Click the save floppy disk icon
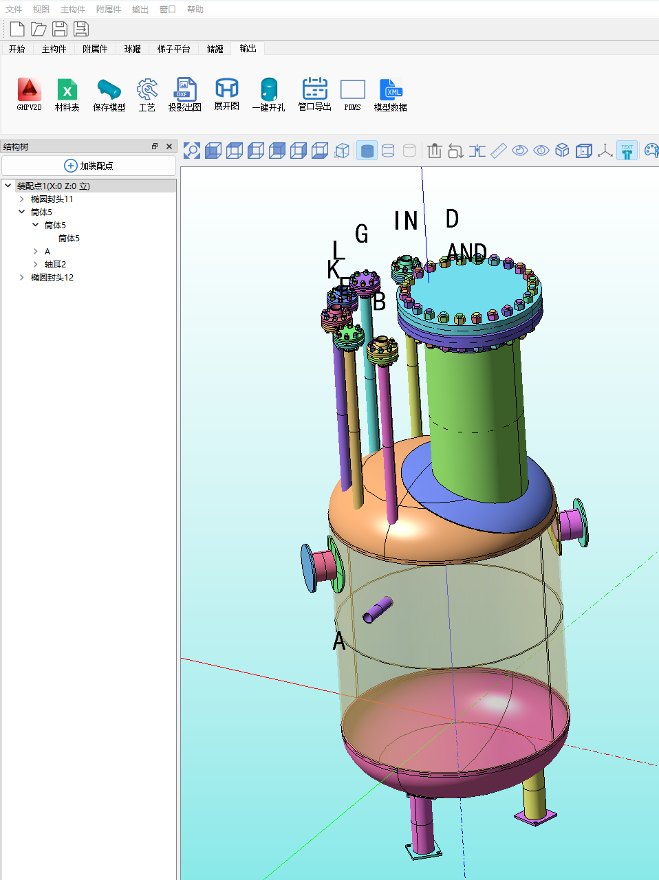Screen dimensions: 659x880 click(60, 29)
